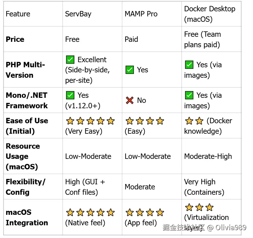Click the Moderate-High resource usage cell
Screen dimensions: 253x238
coord(208,156)
